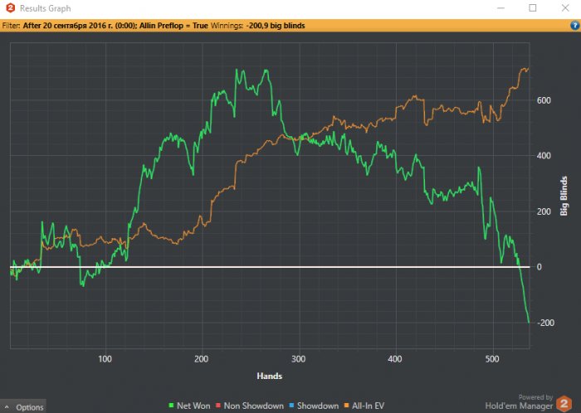Toggle the Non Showdown legend series
Image resolution: width=581 pixels, height=413 pixels.
248,406
